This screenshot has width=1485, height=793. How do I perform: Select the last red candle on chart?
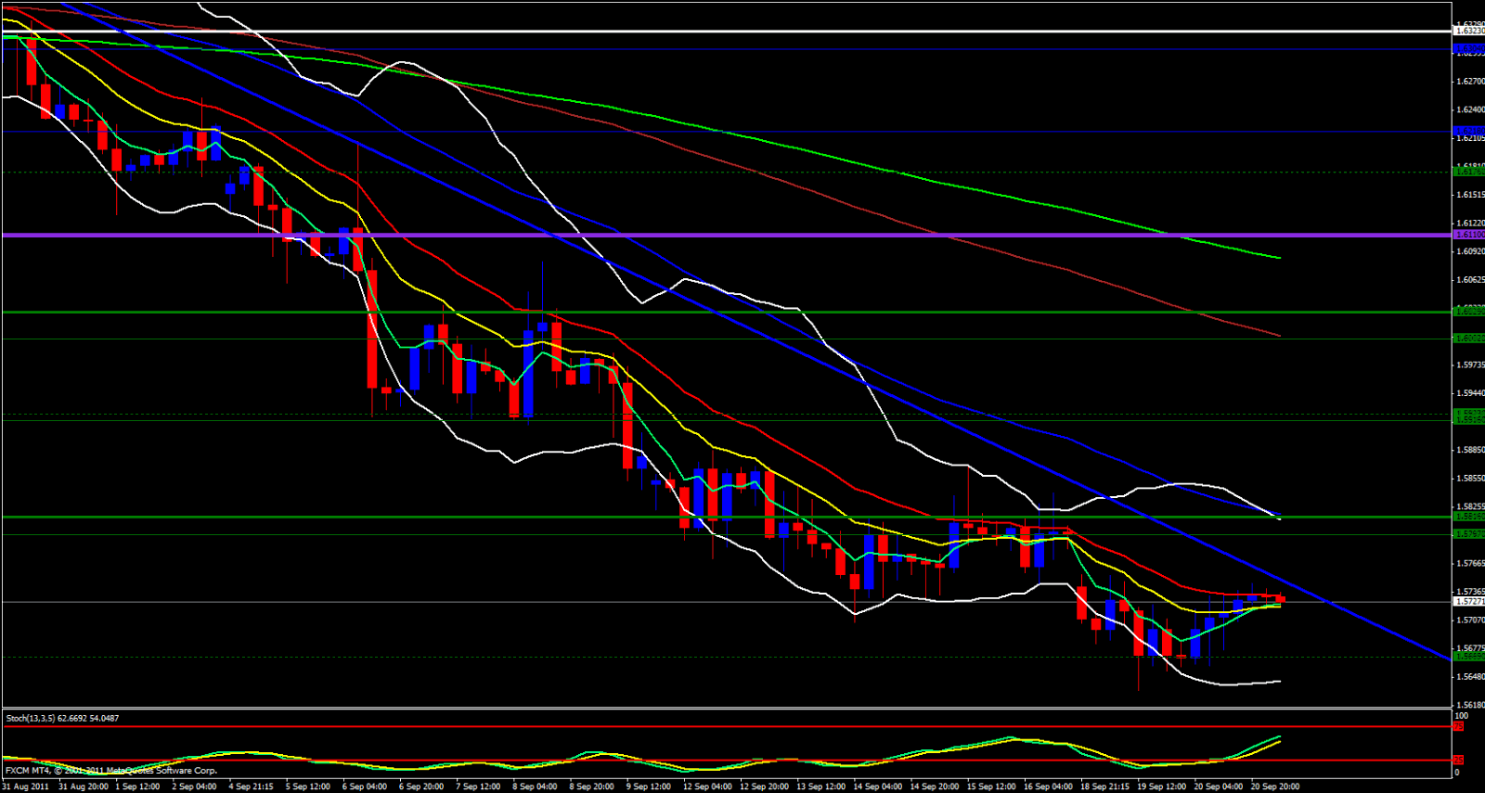[1281, 599]
